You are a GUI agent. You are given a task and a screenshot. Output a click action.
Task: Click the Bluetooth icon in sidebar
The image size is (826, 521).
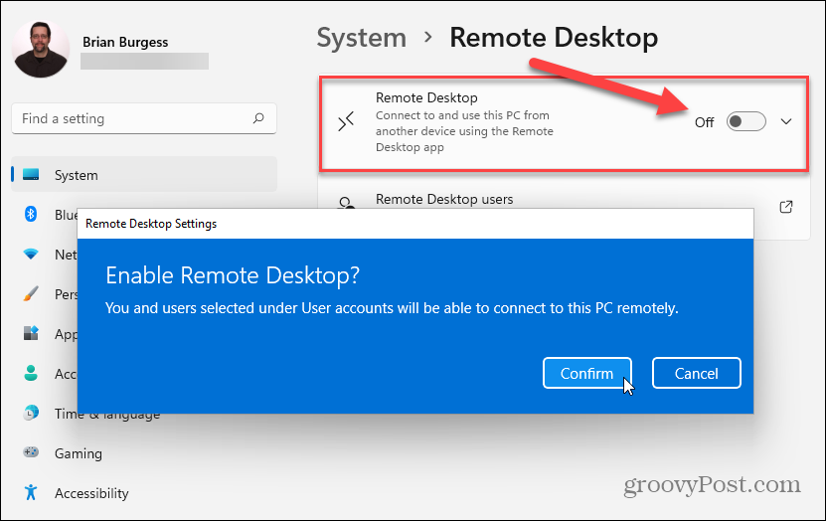[31, 215]
